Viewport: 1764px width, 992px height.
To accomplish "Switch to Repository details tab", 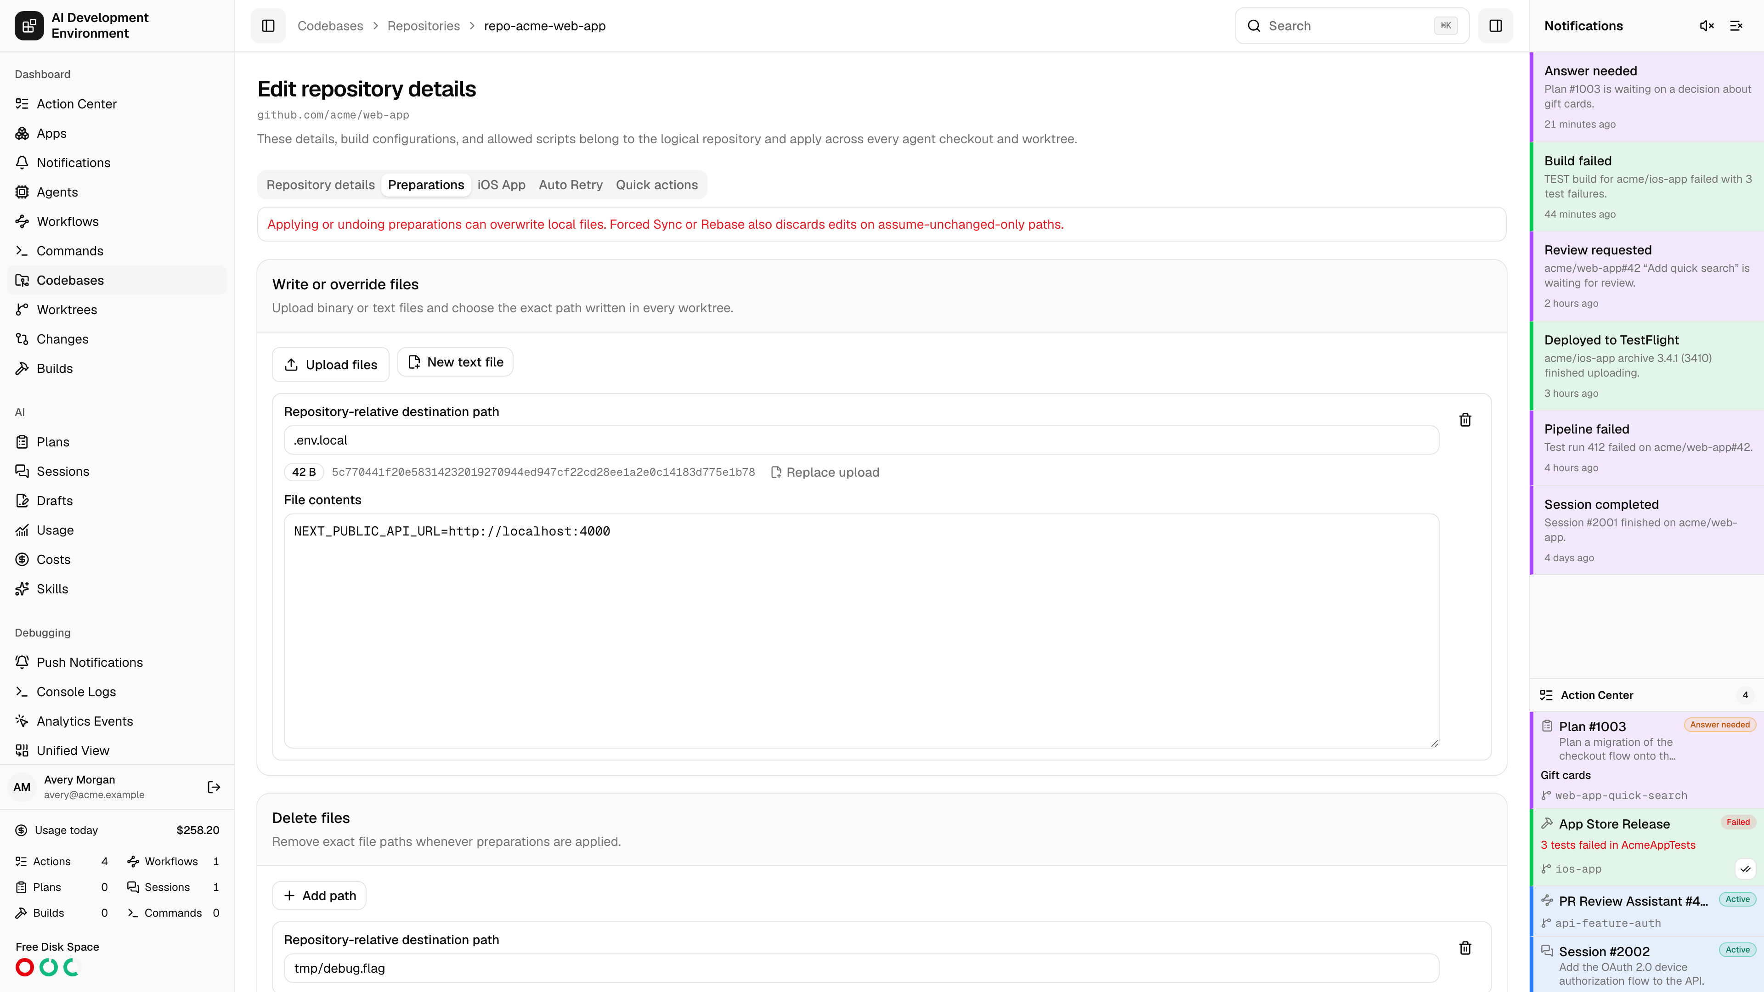I will tap(321, 185).
